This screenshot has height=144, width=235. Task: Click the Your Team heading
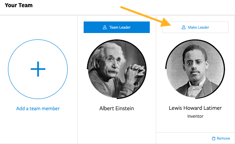coord(19,5)
